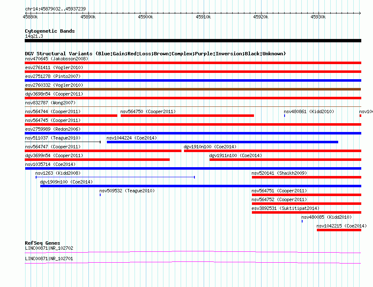Screen dimensions: 373x287
Task: Click the nsv511037 (Teague2010) thin black line
Action: [x=62, y=142]
